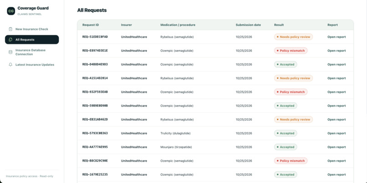Open report for REQ-51EDEC0FAD
This screenshot has width=367, height=183.
tap(336, 37)
